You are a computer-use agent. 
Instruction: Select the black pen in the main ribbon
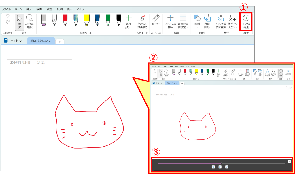point(119,20)
